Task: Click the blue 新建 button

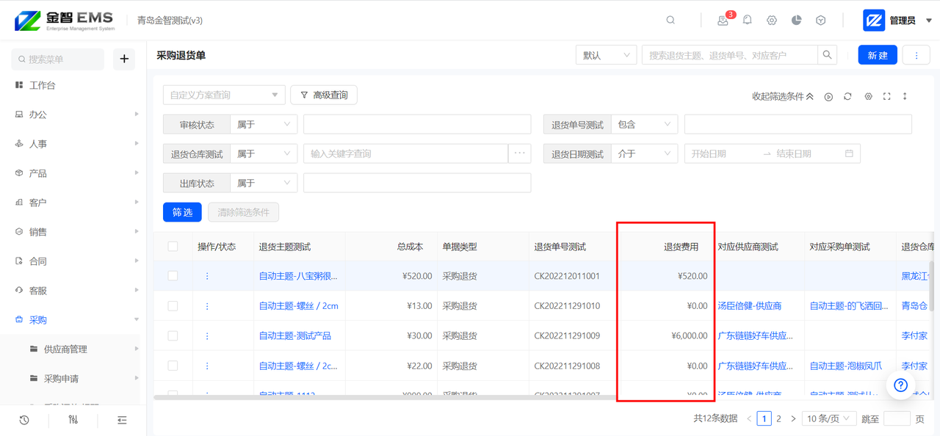Action: pyautogui.click(x=878, y=55)
